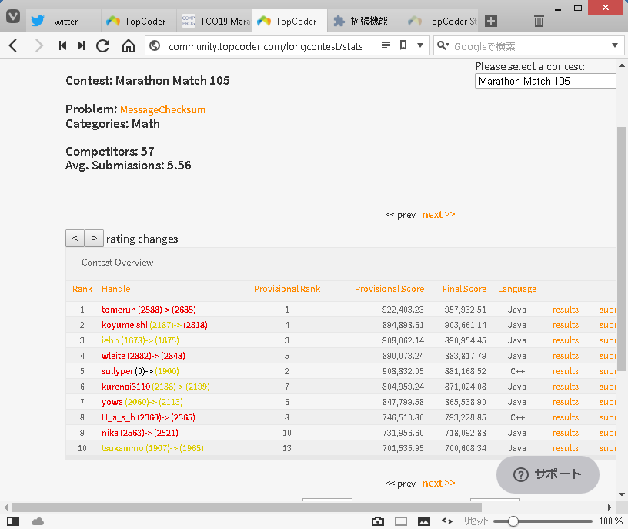
Task: Open tsukammo's profile
Action: [122, 448]
